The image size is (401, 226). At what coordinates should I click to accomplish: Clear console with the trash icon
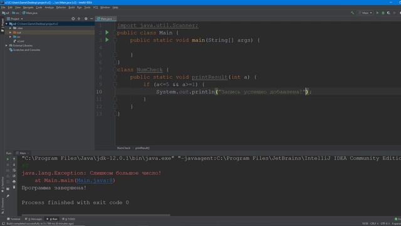click(x=14, y=187)
